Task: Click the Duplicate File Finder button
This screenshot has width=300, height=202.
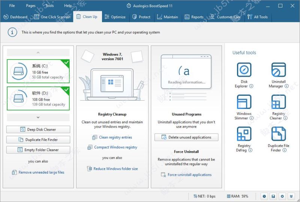Action: (38, 140)
